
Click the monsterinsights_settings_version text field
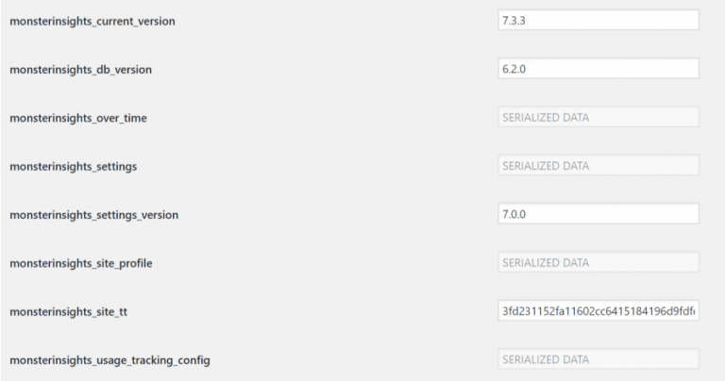(598, 214)
